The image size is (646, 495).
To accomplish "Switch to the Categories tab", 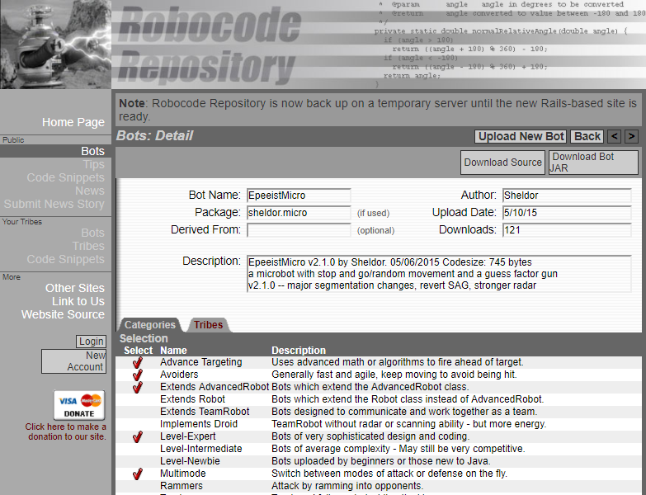I will (150, 325).
